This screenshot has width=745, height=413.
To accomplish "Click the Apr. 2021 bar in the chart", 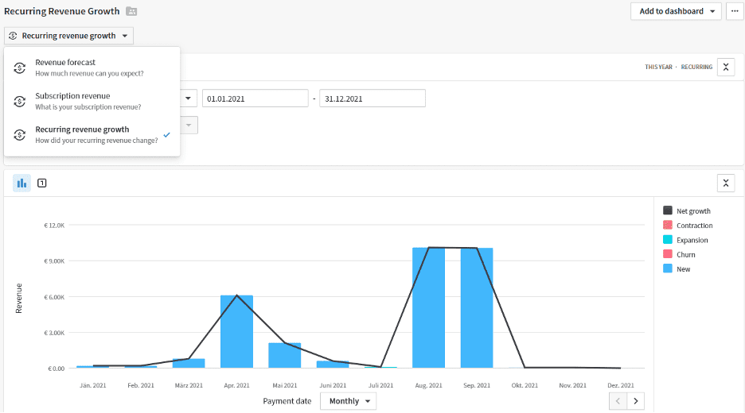I will point(236,331).
